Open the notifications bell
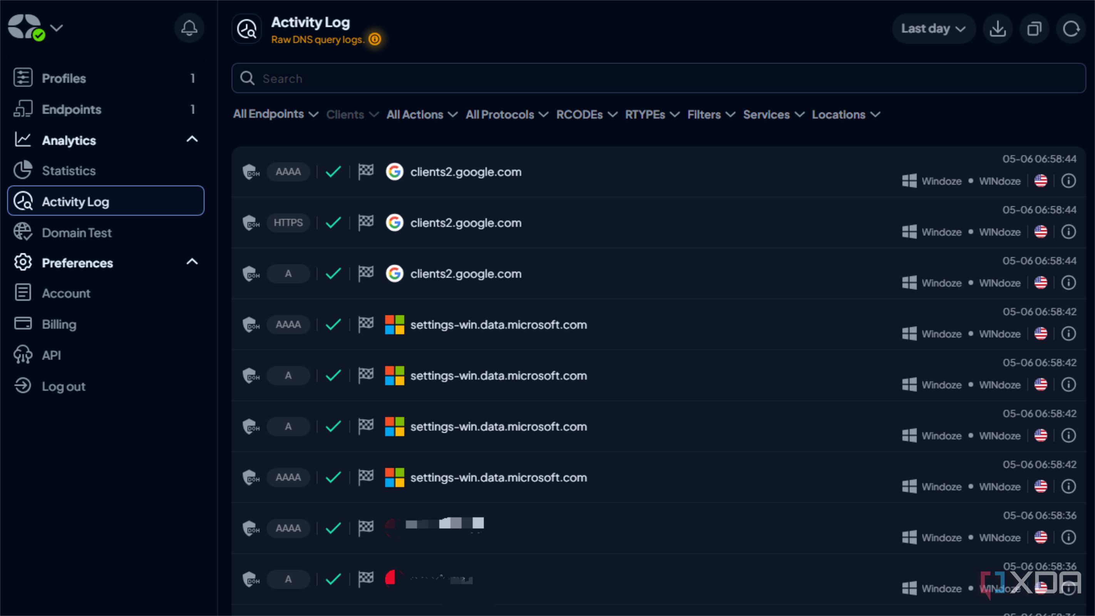 pos(189,28)
